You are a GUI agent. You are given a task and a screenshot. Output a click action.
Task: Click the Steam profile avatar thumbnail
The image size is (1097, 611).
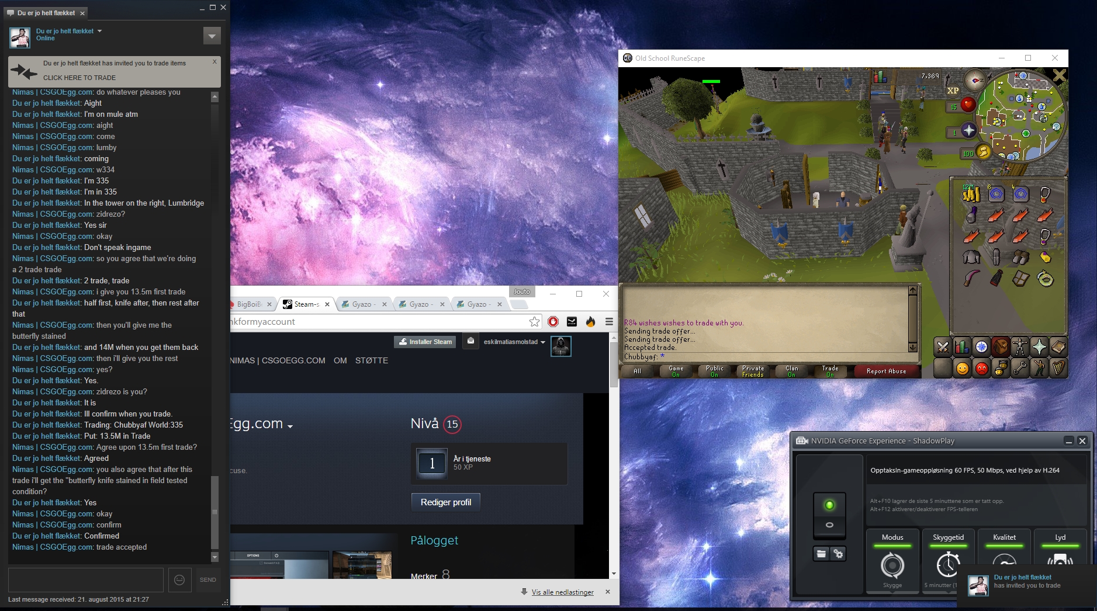[x=560, y=346]
